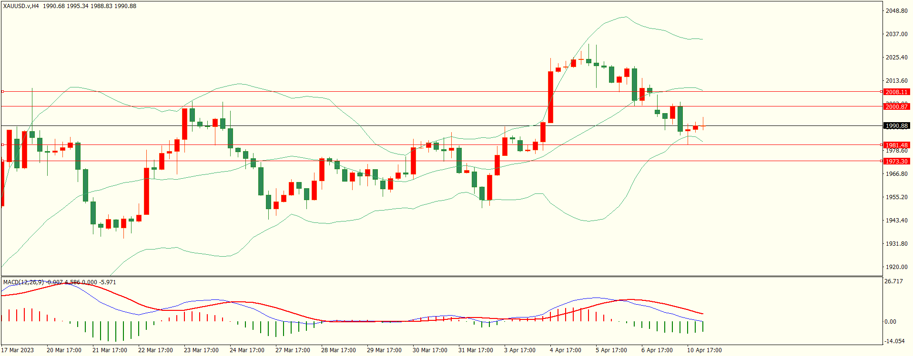The height and width of the screenshot is (356, 913).
Task: Click the 1978.60 price scale label
Action: (x=896, y=151)
